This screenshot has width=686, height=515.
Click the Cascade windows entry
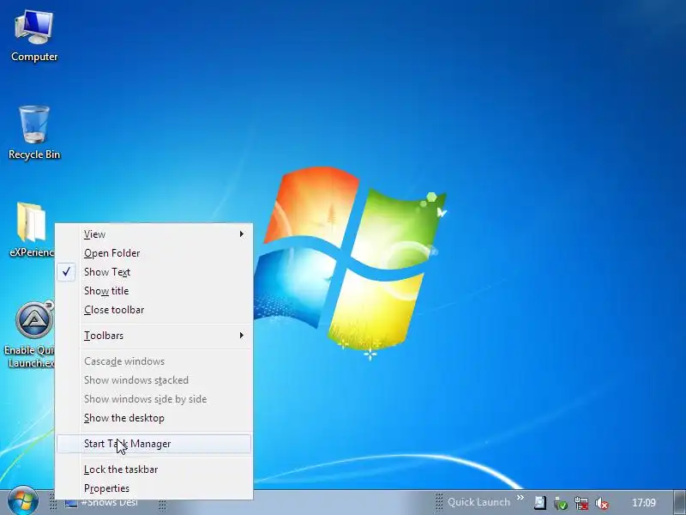point(154,361)
